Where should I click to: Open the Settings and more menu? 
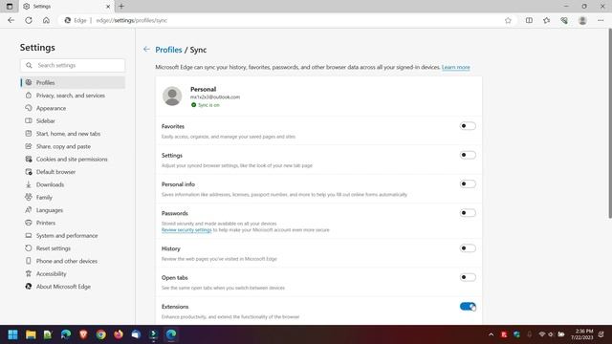[x=601, y=20]
